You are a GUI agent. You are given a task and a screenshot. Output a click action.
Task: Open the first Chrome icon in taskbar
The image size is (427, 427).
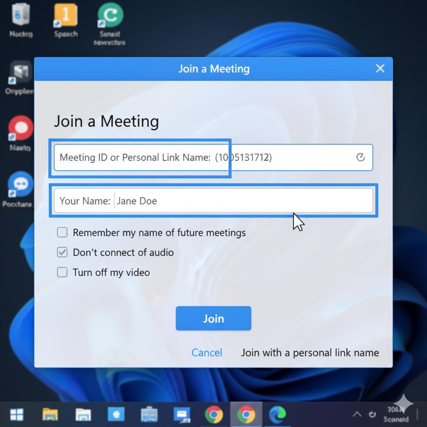(214, 414)
